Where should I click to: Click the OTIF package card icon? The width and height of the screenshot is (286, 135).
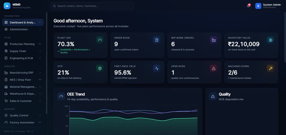point(100,68)
